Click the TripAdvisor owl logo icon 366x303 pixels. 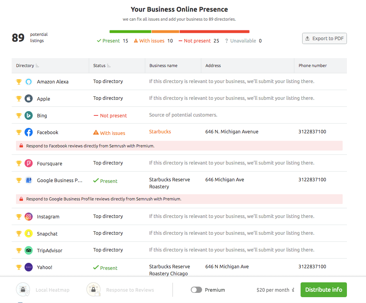28,250
